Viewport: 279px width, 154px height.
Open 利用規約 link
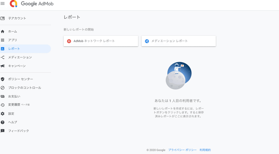point(205,150)
